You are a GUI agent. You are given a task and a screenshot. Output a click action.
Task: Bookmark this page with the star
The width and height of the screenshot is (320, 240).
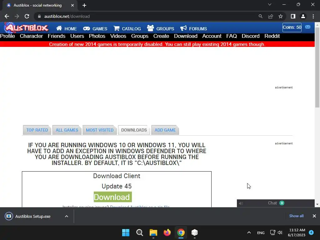point(281,16)
